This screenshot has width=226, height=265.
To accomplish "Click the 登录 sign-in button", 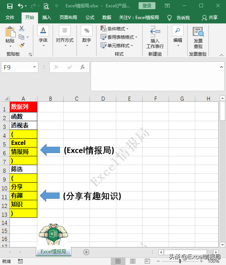I will [x=147, y=6].
